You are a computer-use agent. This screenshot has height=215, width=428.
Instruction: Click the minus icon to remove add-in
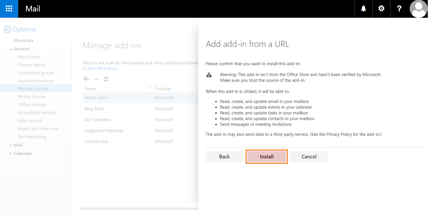(x=96, y=79)
